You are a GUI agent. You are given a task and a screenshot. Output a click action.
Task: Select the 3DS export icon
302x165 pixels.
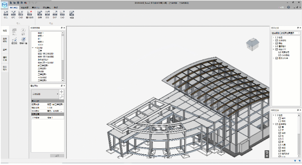[47, 14]
